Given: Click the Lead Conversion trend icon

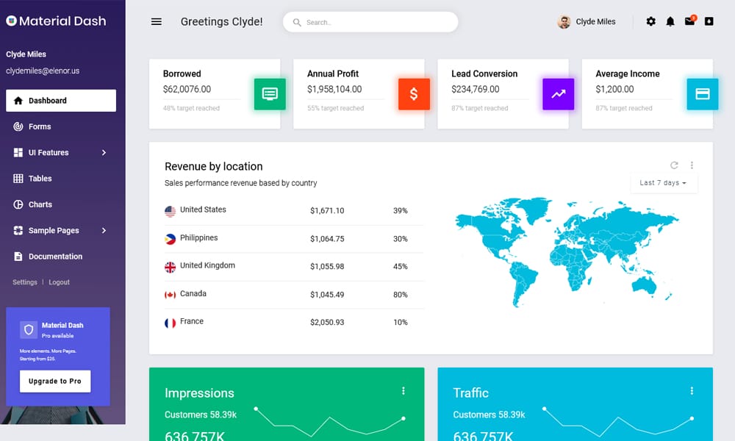Looking at the screenshot, I should (x=558, y=94).
